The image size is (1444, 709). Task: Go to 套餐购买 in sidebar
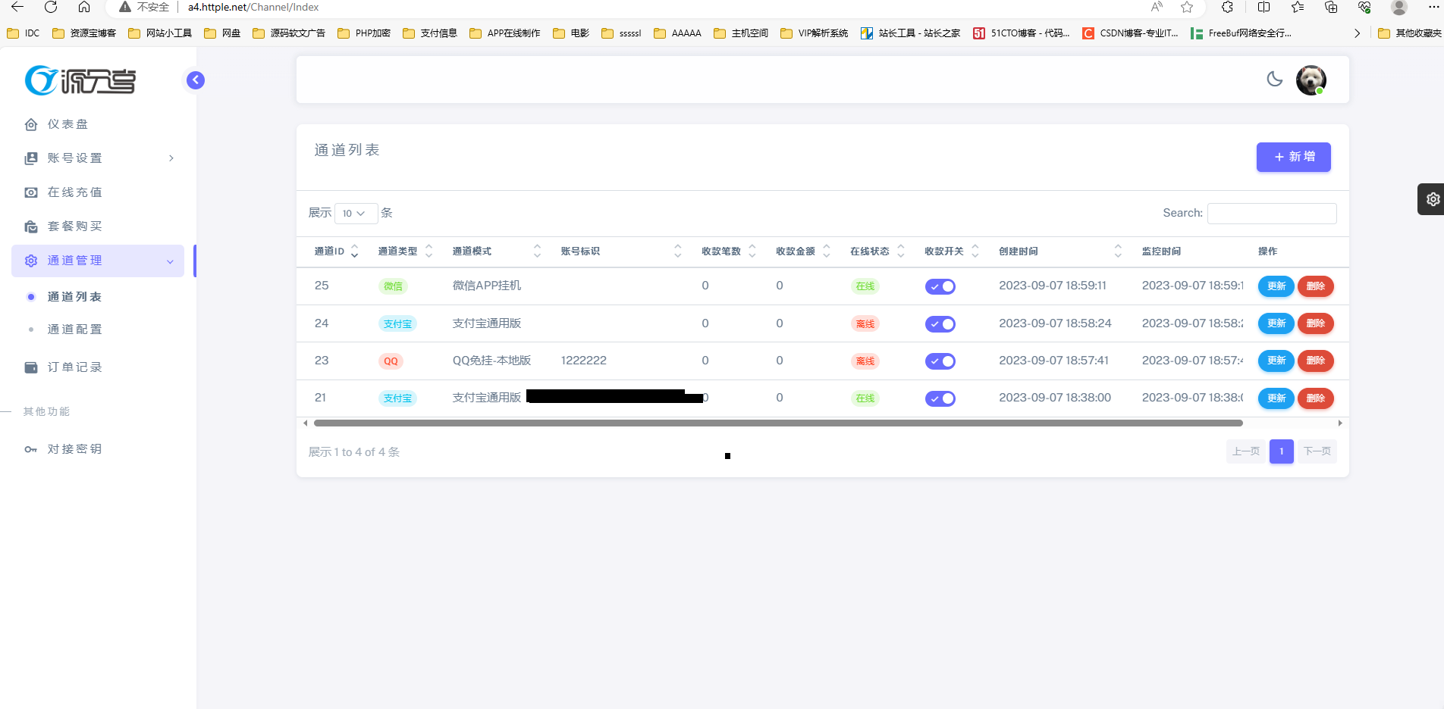tap(74, 226)
